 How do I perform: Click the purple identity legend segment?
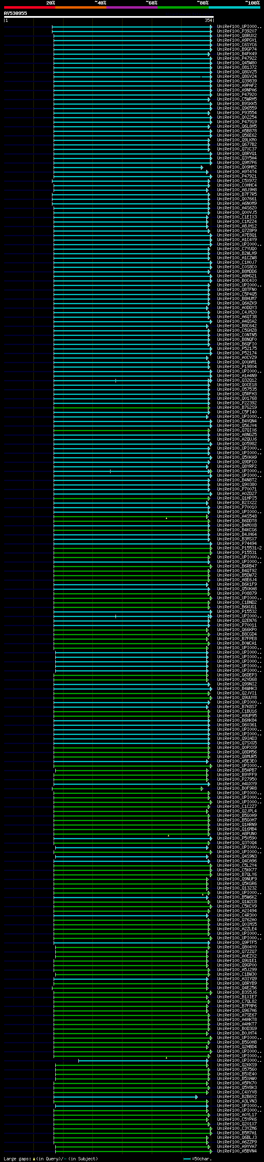132,7
